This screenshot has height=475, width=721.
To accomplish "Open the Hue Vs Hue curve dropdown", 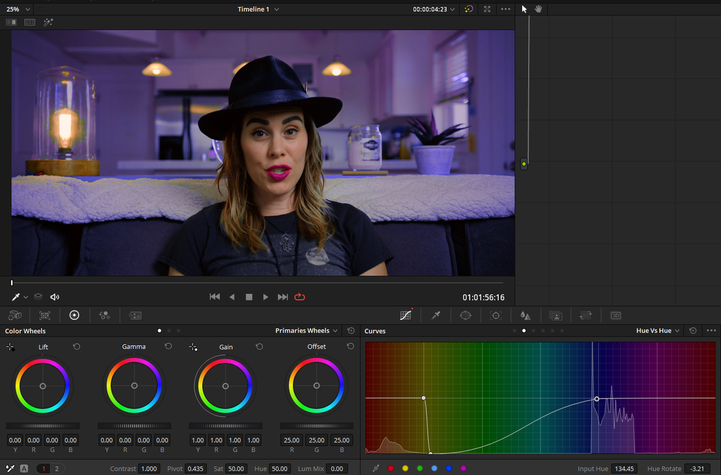I will 658,331.
